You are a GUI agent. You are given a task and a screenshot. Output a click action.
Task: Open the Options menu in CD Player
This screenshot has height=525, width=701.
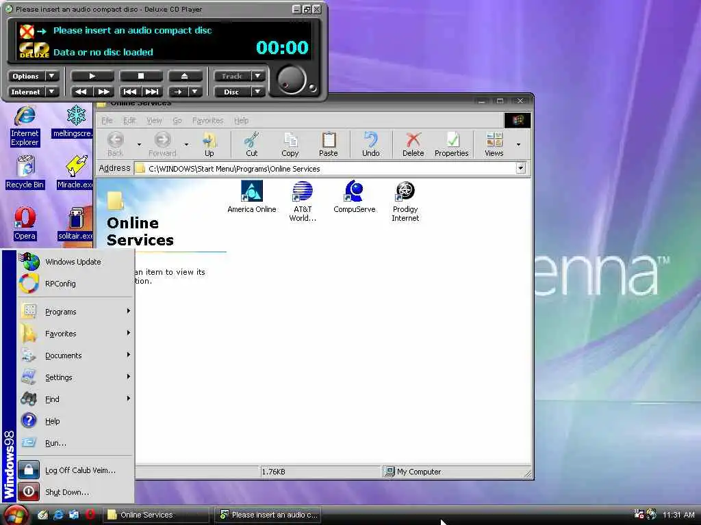pyautogui.click(x=26, y=76)
